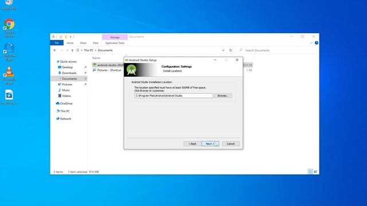The width and height of the screenshot is (367, 206).
Task: Click quick access New Folder icon
Action: click(66, 37)
